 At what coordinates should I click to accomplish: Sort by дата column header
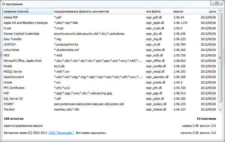click(206, 12)
